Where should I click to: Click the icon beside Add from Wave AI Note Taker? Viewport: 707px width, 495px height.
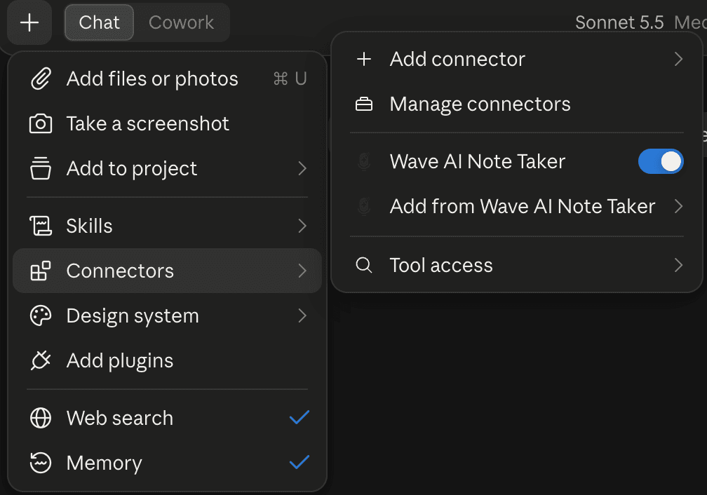[364, 206]
